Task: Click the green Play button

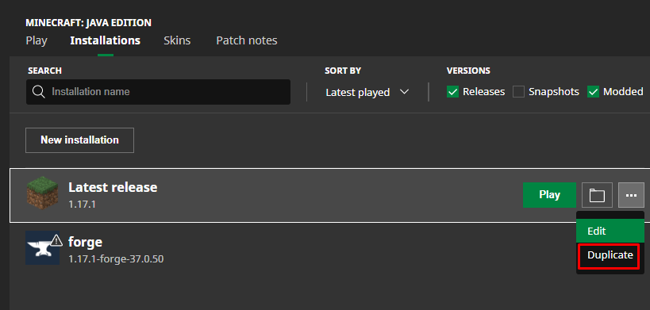Action: pyautogui.click(x=550, y=195)
